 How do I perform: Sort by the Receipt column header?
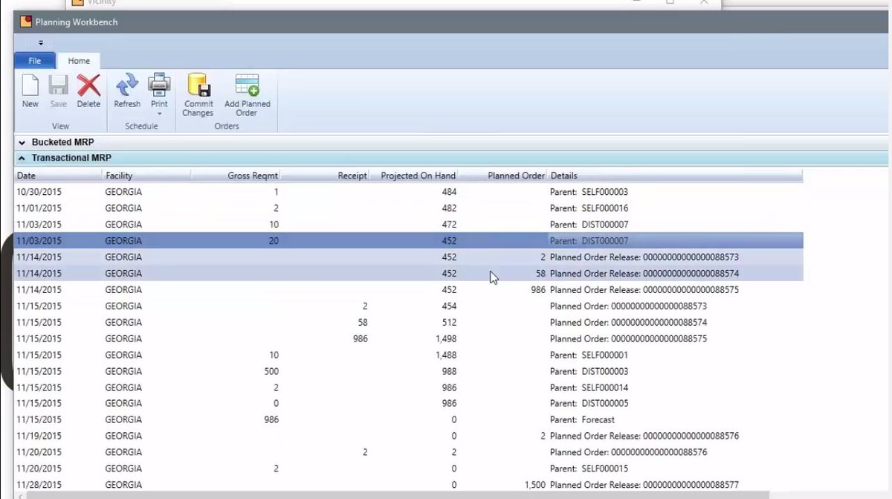325,176
